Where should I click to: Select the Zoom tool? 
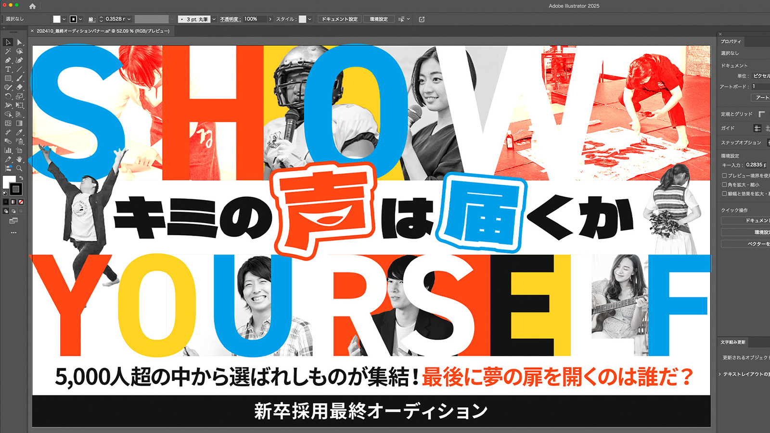(x=20, y=168)
